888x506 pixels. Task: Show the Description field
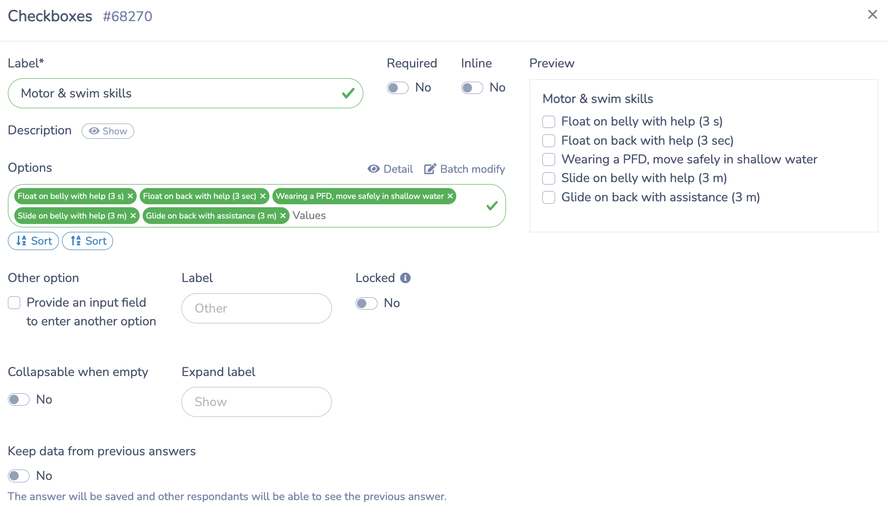(108, 131)
